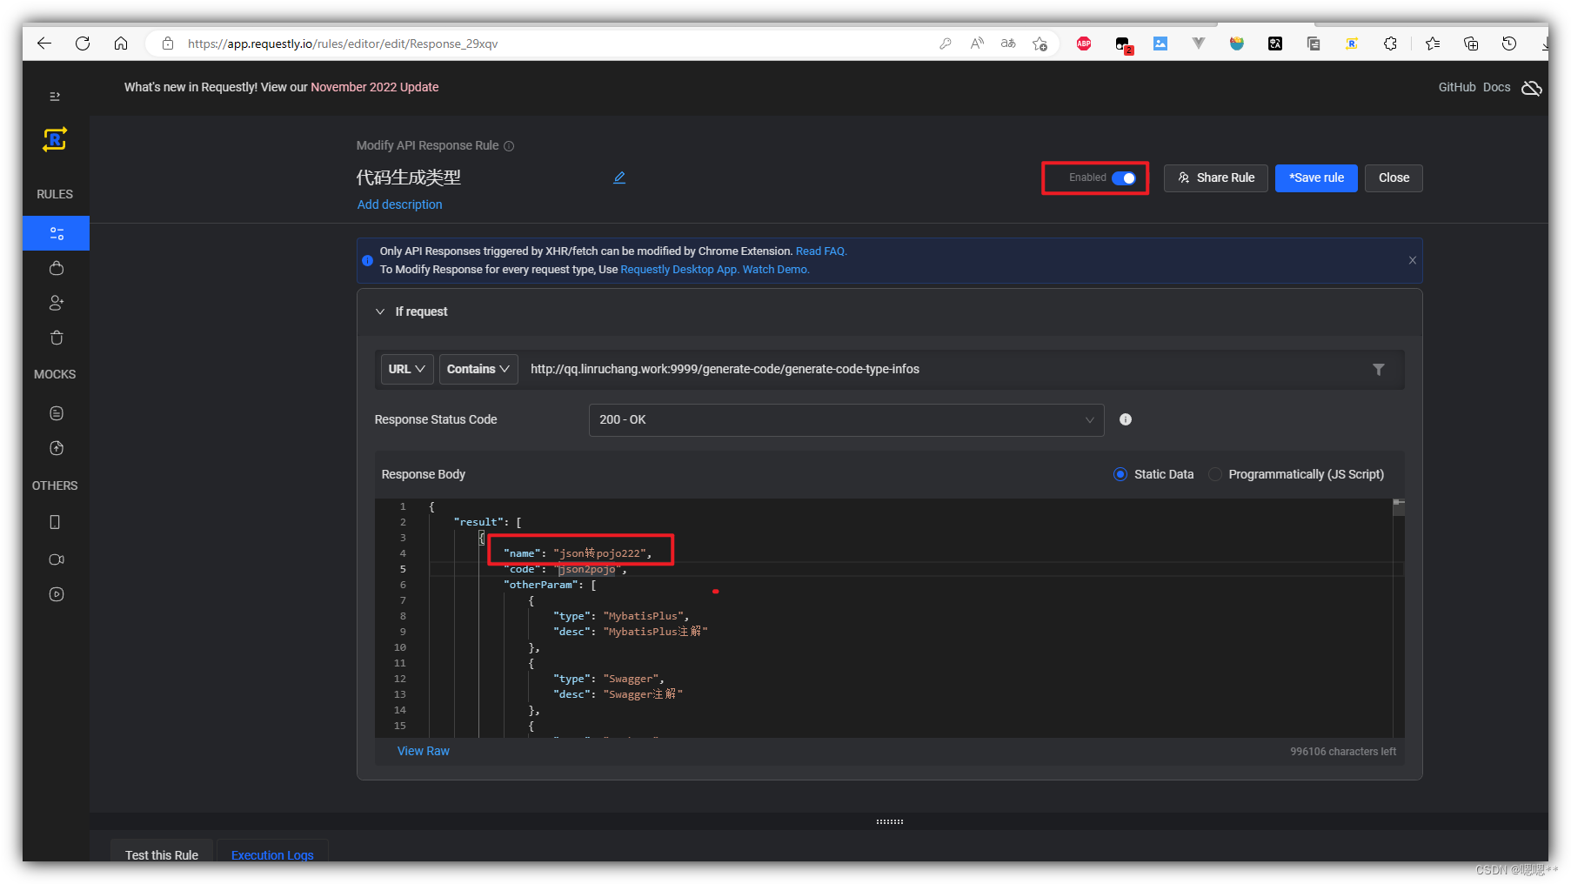This screenshot has height=884, width=1571.
Task: Click the Close rule editor button
Action: [1394, 177]
